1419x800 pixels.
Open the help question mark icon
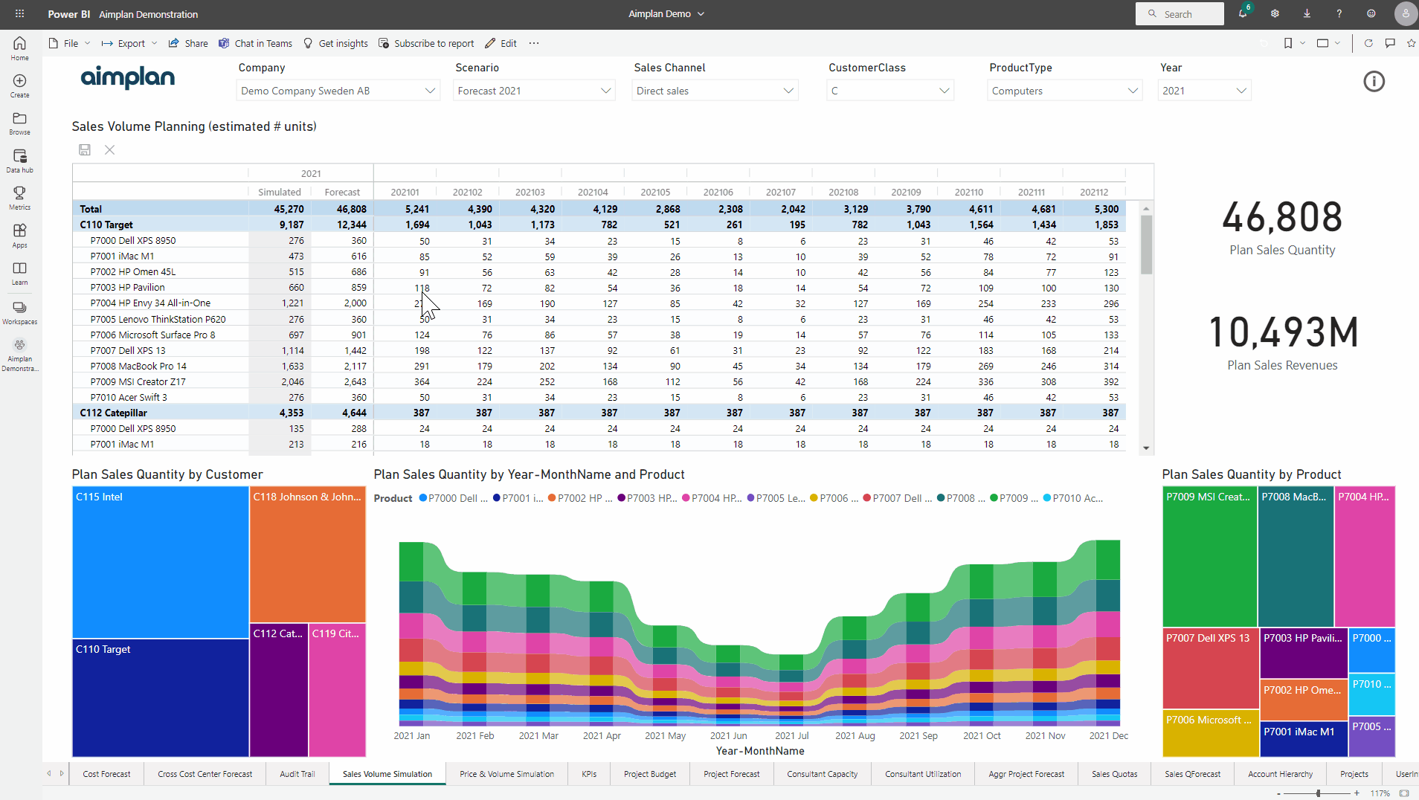[1339, 13]
